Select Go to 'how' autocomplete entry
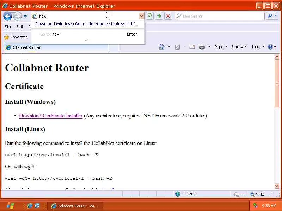 [88, 34]
